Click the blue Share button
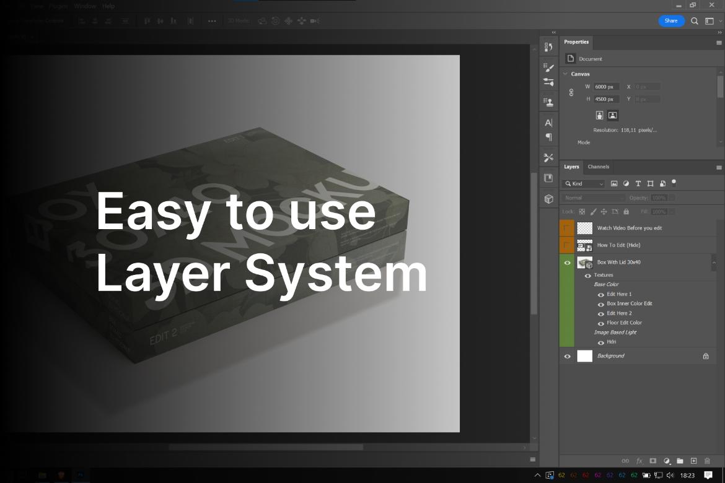This screenshot has width=725, height=483. [x=671, y=21]
